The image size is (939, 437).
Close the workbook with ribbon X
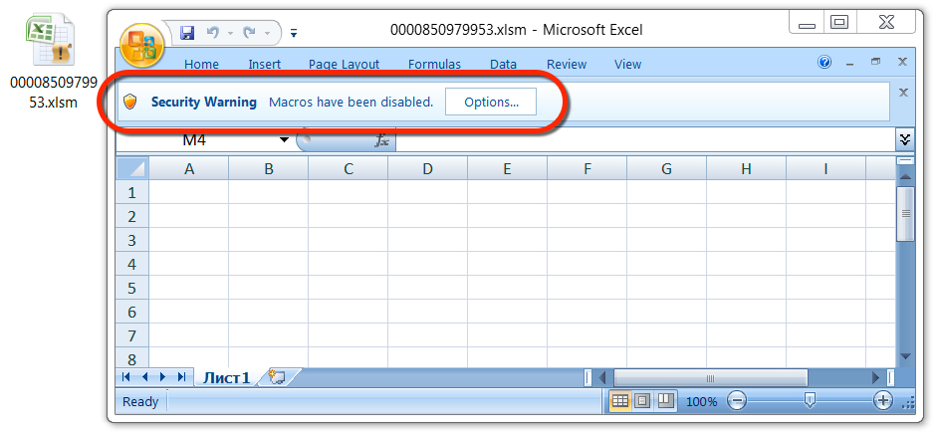(902, 62)
